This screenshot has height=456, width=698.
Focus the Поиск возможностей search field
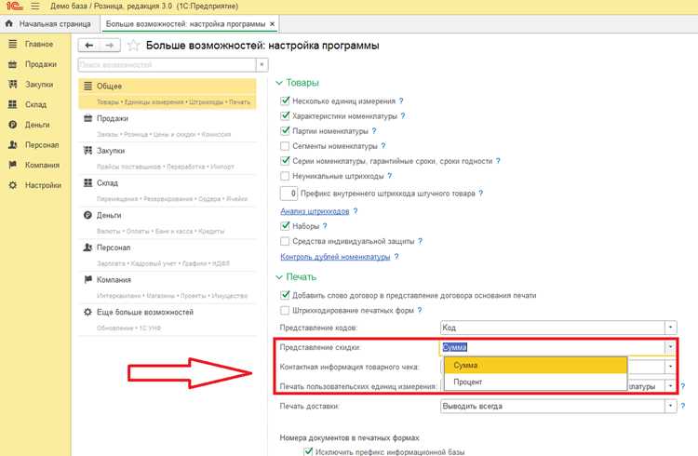click(x=167, y=65)
